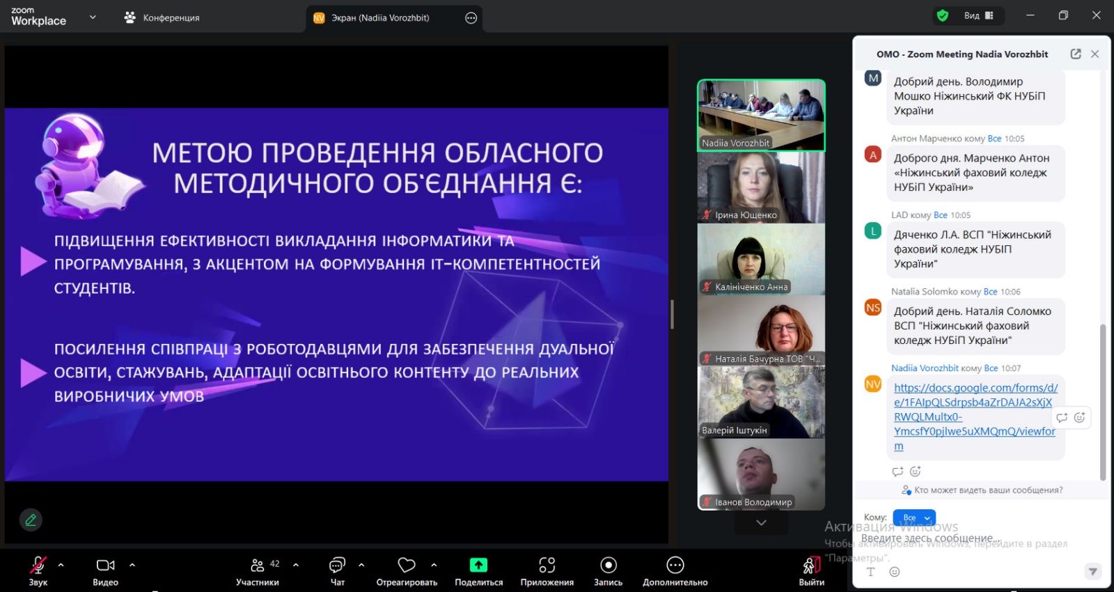Viewport: 1114px width, 592px height.
Task: Switch to the Конференция tab
Action: coord(162,18)
